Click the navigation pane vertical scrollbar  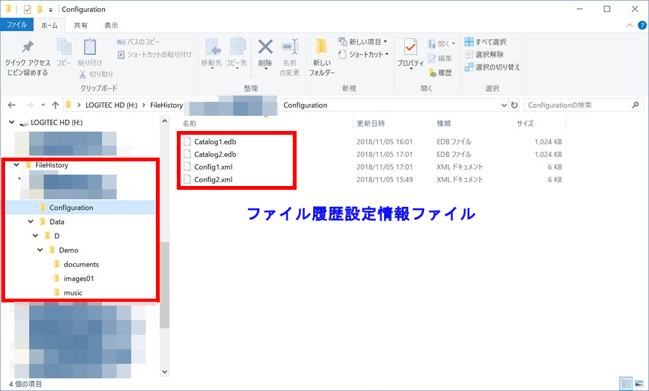click(165, 285)
